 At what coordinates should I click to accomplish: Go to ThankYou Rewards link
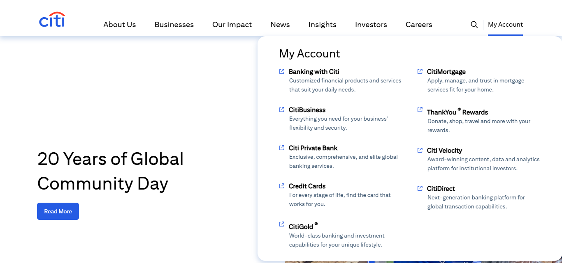457,112
